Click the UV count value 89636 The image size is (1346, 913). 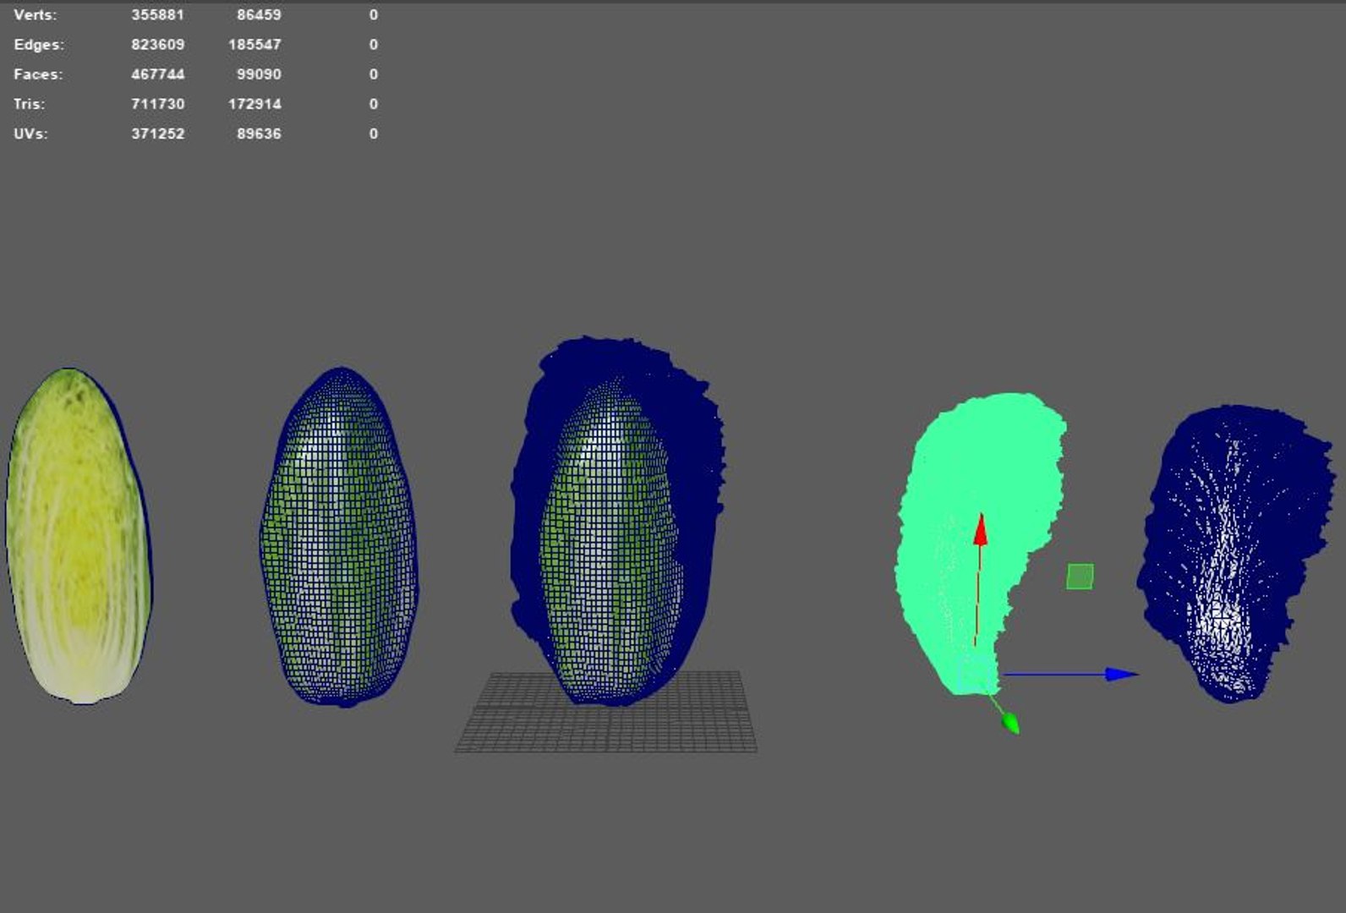click(x=259, y=134)
